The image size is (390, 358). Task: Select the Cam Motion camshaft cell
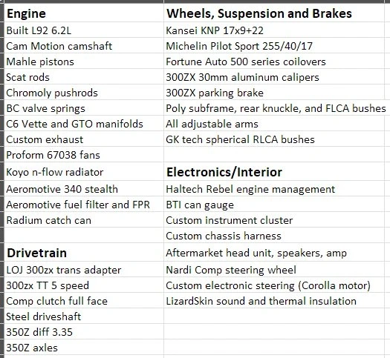pos(84,46)
